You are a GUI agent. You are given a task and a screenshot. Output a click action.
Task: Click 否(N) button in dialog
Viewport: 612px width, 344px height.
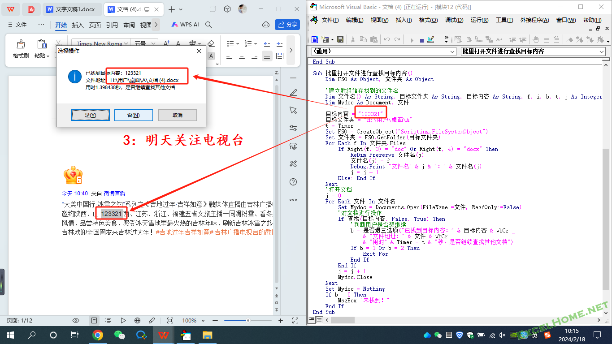coord(134,115)
